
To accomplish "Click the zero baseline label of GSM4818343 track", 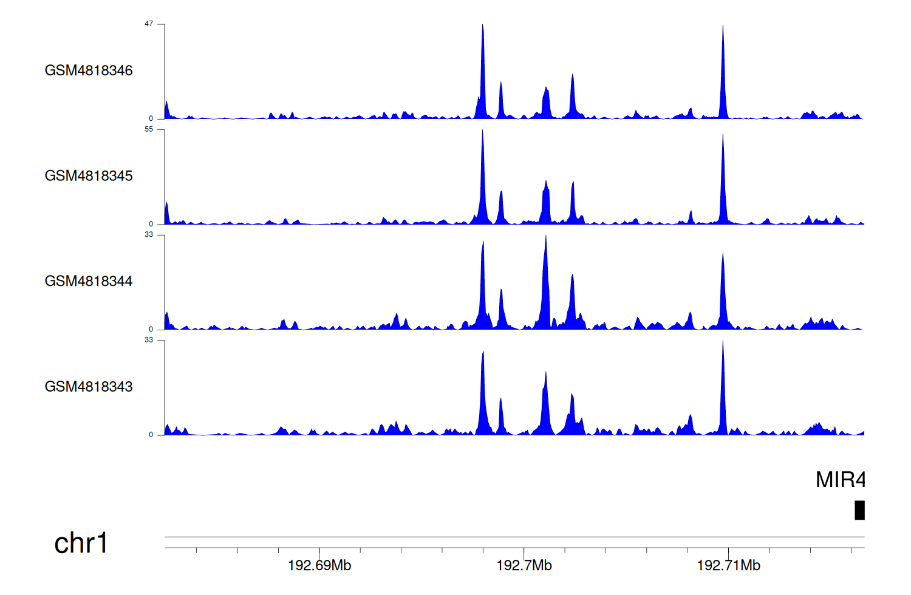I will (151, 435).
